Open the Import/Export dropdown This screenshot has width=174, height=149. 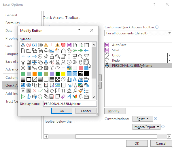point(147,127)
